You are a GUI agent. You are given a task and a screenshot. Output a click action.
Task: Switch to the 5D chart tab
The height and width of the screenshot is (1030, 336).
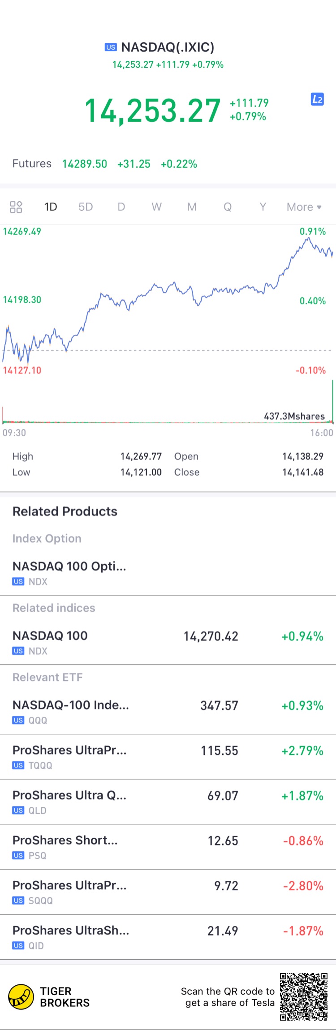(x=86, y=207)
